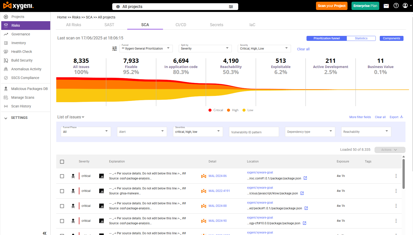Open the Statistics tab
Viewport: 413px width, 235px height.
tap(361, 38)
